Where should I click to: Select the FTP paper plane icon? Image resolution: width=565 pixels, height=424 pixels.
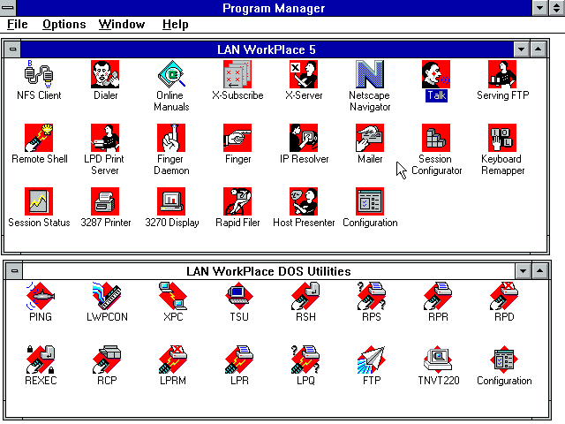pos(372,360)
